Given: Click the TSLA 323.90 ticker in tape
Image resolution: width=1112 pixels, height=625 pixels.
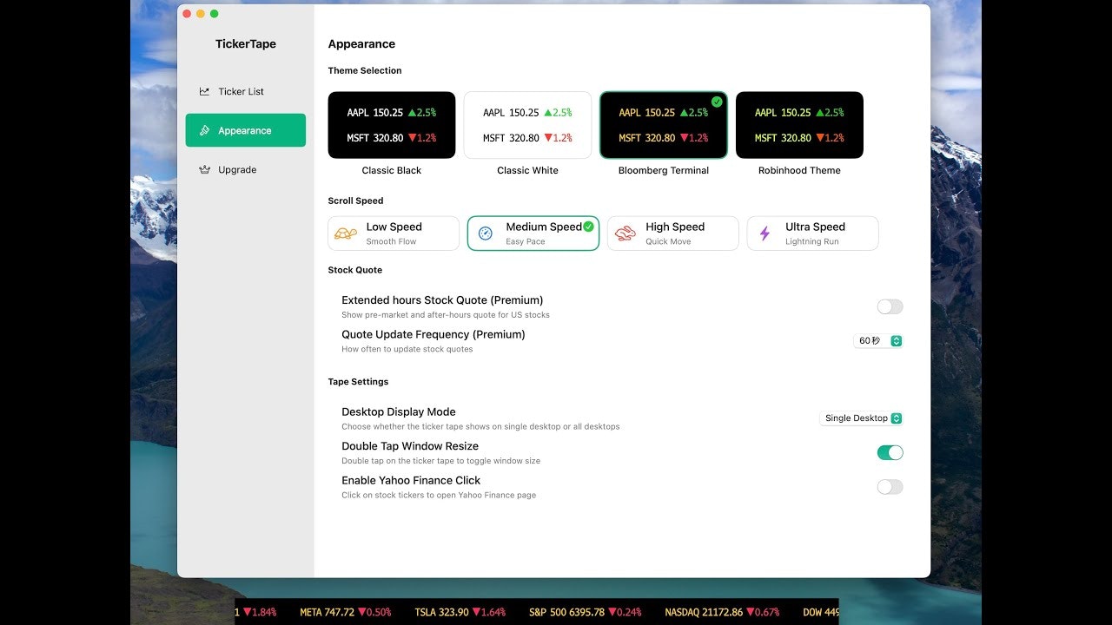Looking at the screenshot, I should coord(460,612).
